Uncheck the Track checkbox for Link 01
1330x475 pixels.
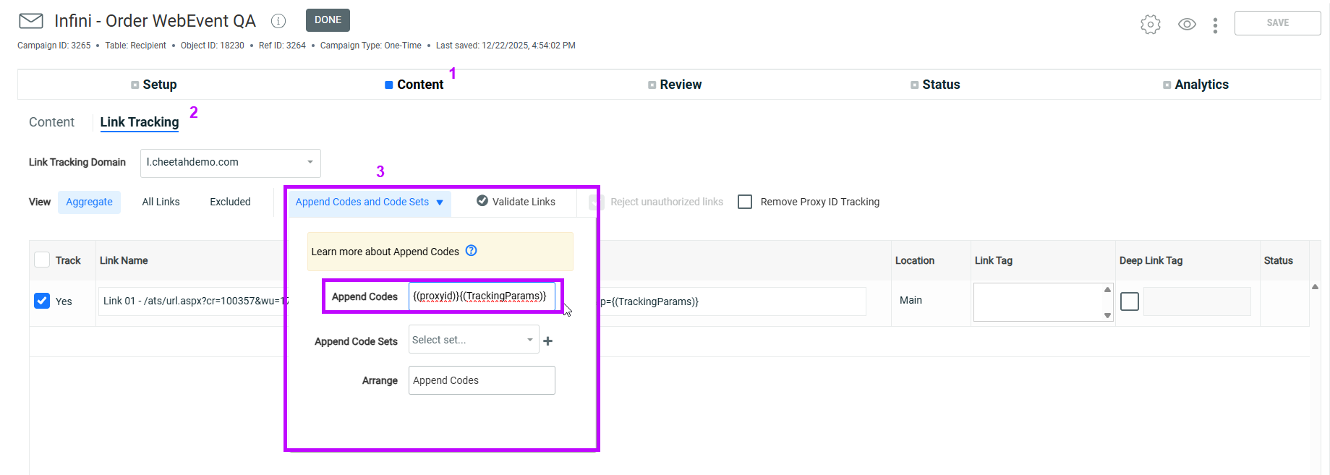(42, 301)
